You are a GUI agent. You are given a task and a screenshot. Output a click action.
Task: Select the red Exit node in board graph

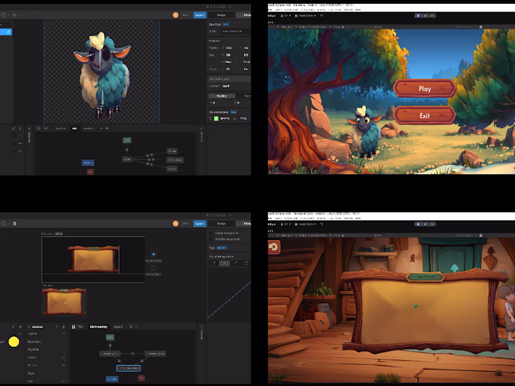pos(141,378)
